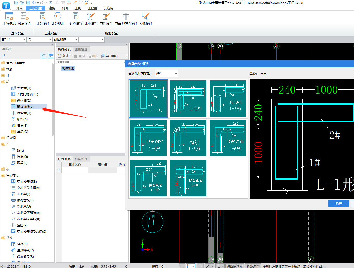Open 弯钩设置 hook settings
Screen dimensions: 354x268
(106, 19)
